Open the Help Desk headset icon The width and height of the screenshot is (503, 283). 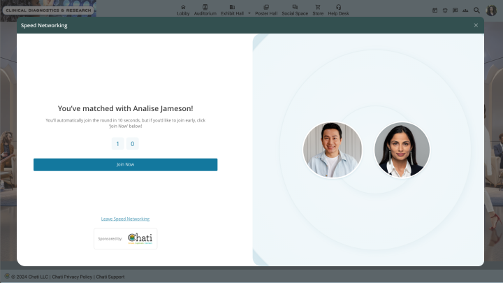[338, 7]
